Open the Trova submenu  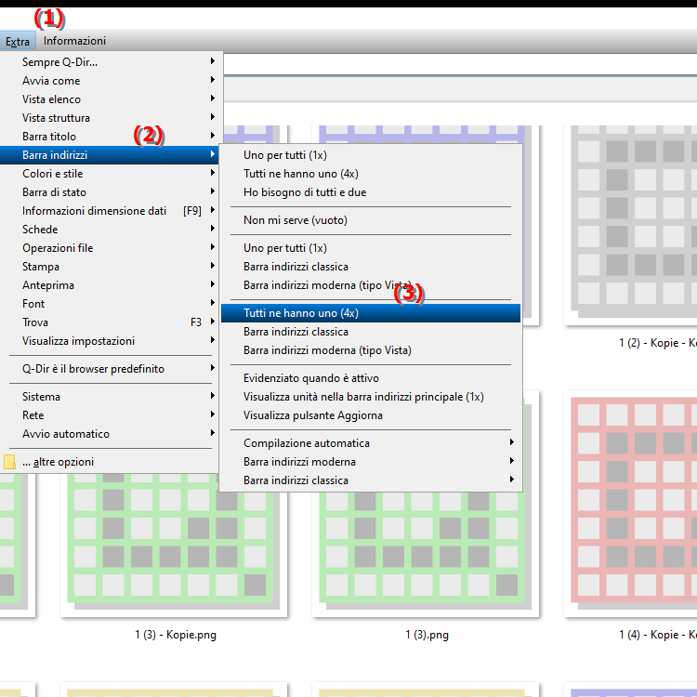click(110, 322)
